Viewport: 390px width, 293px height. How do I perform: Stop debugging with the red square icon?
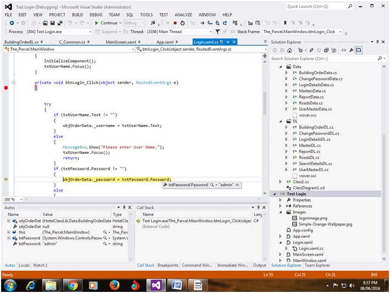click(x=175, y=23)
